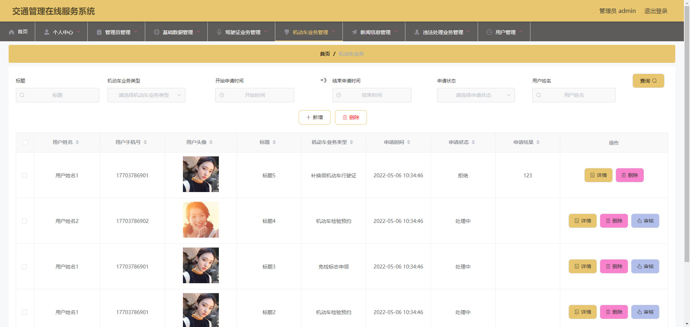Select the header select-all checkbox
Viewport: 690px width, 327px height.
tap(25, 143)
